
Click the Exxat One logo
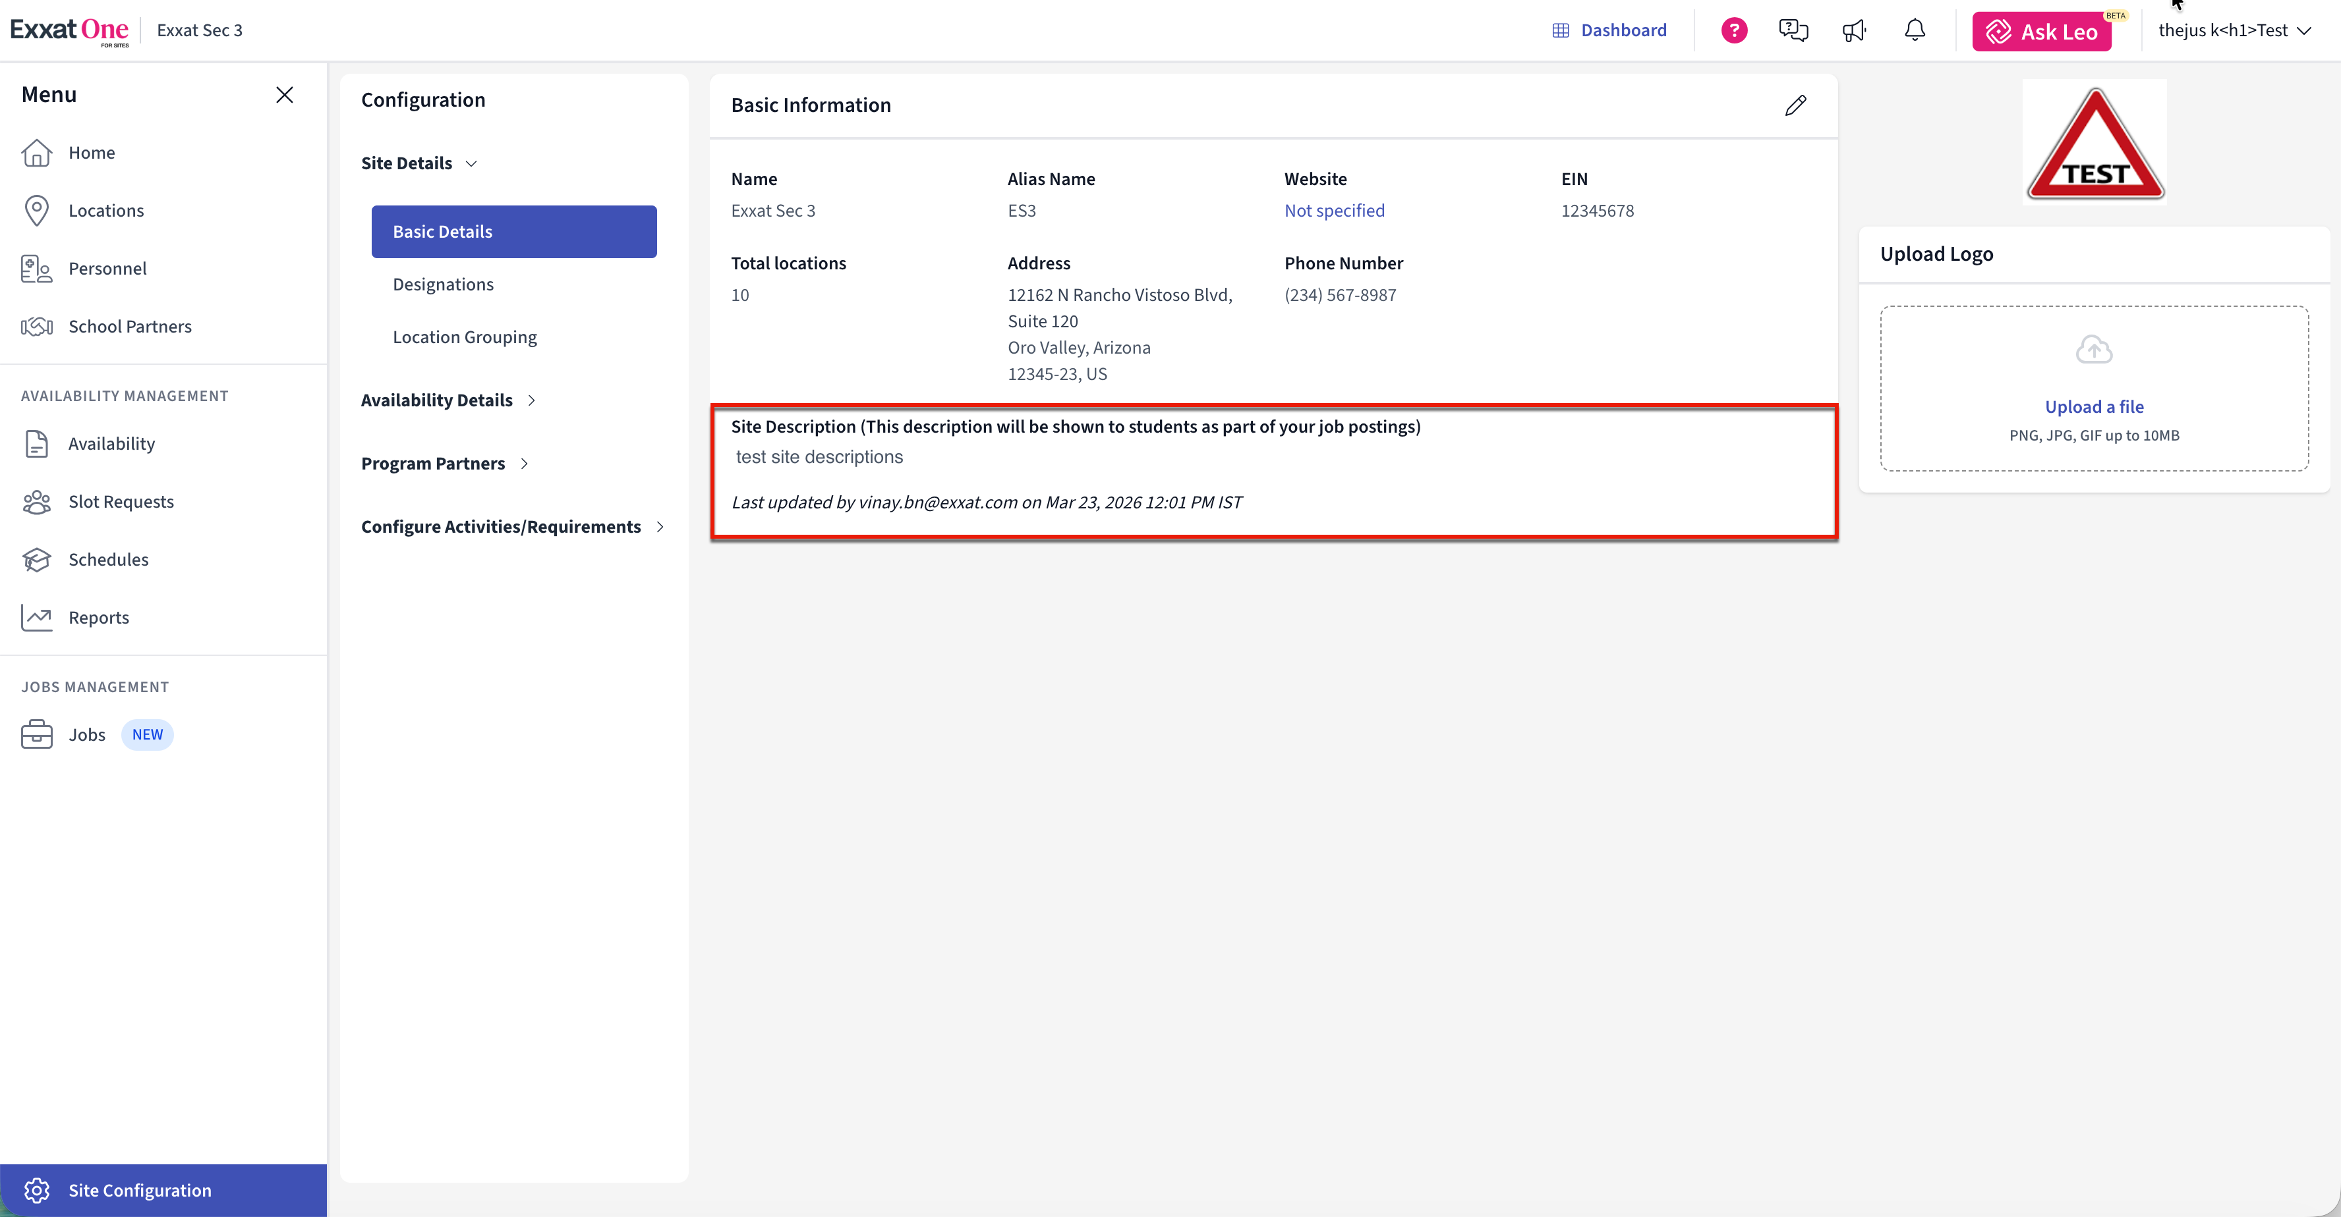[x=70, y=30]
